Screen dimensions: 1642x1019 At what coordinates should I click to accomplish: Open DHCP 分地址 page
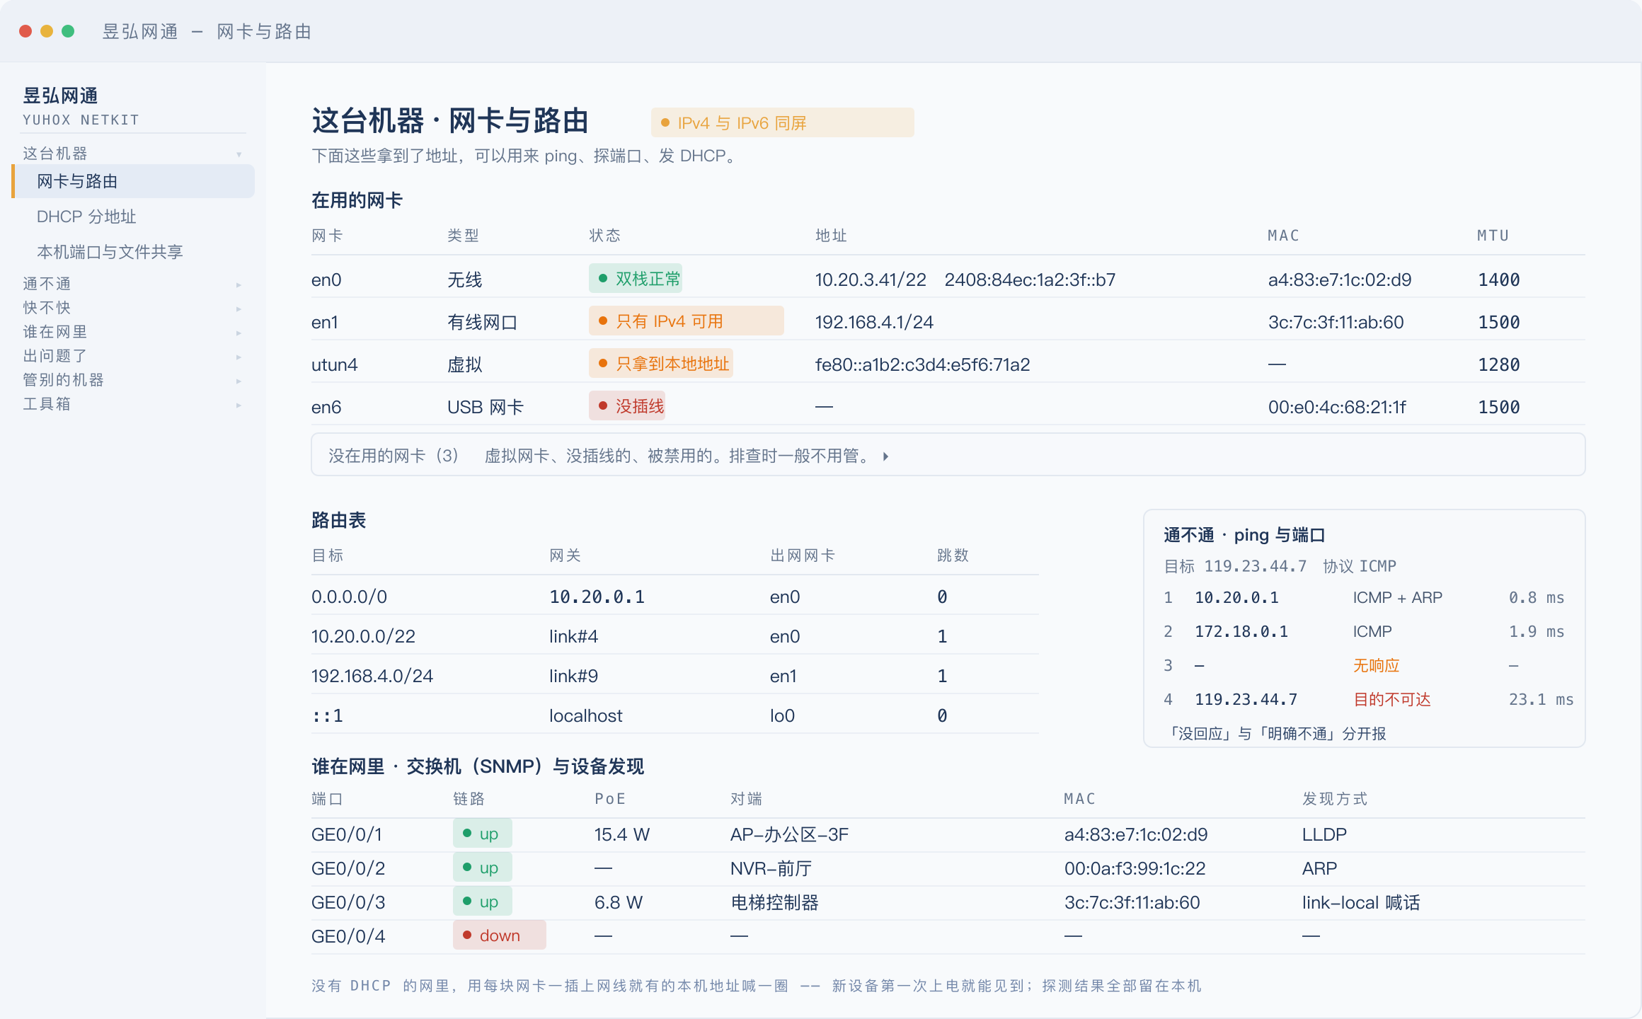[x=86, y=217]
